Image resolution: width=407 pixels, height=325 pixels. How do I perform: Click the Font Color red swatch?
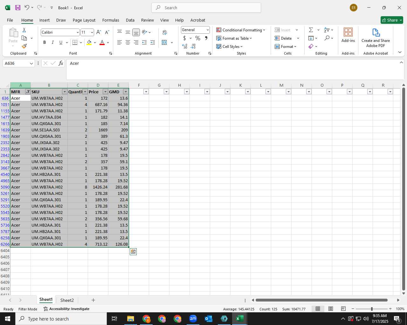point(102,43)
